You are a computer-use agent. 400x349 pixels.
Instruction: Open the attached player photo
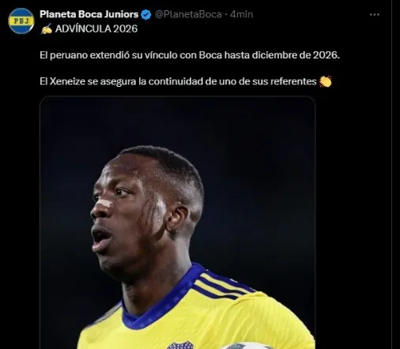coord(178,223)
